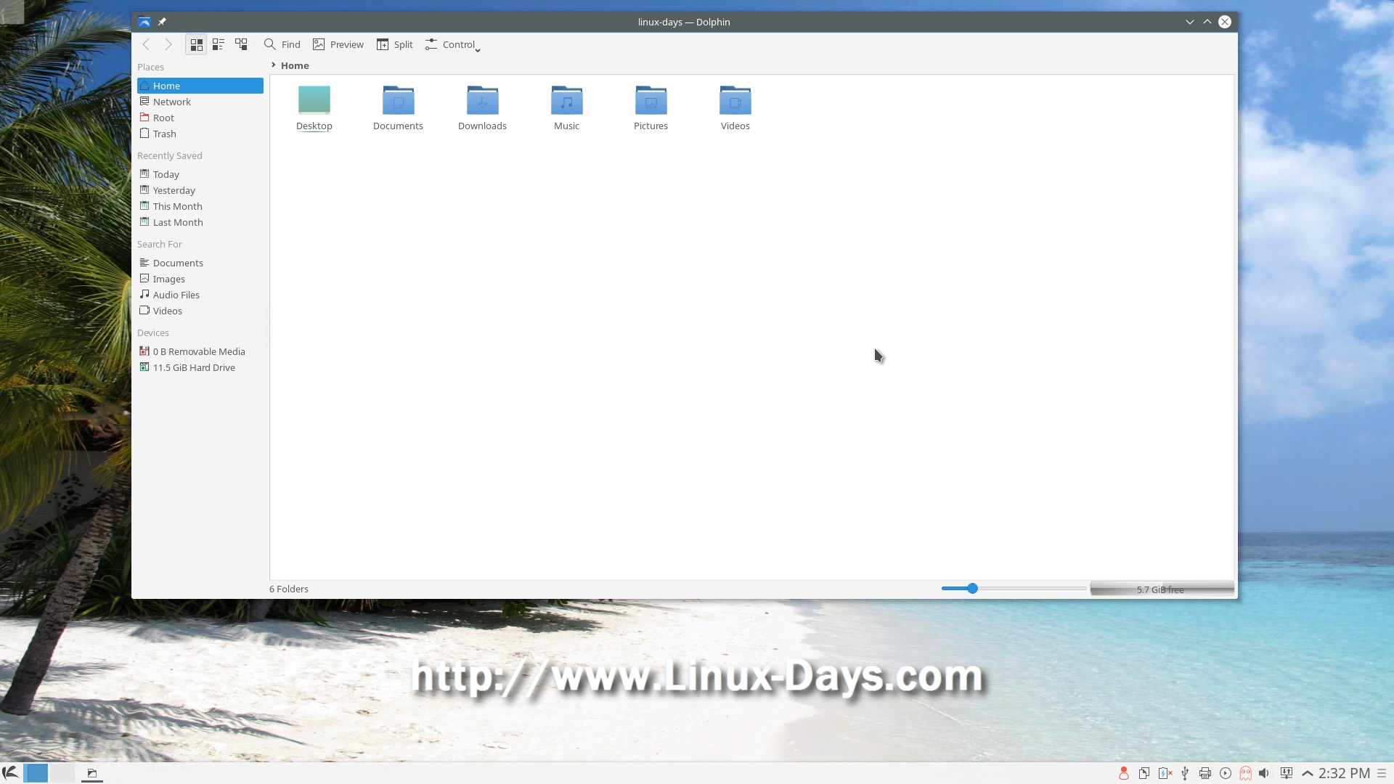Open the media player tray icon
Screen dimensions: 1394x784
(1226, 773)
